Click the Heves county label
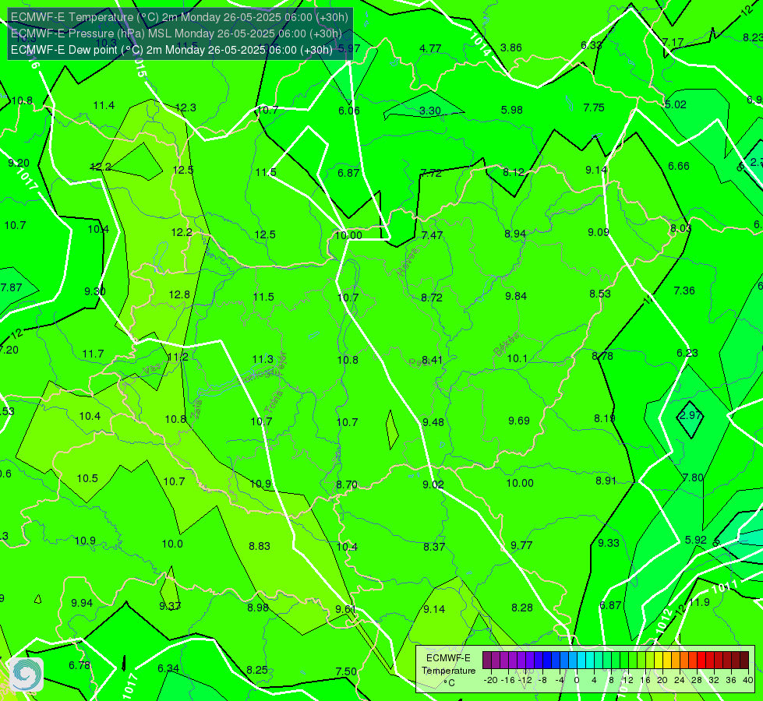 pos(408,262)
